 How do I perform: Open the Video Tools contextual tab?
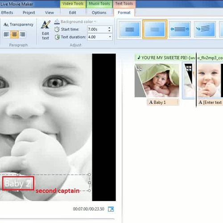point(73,4)
